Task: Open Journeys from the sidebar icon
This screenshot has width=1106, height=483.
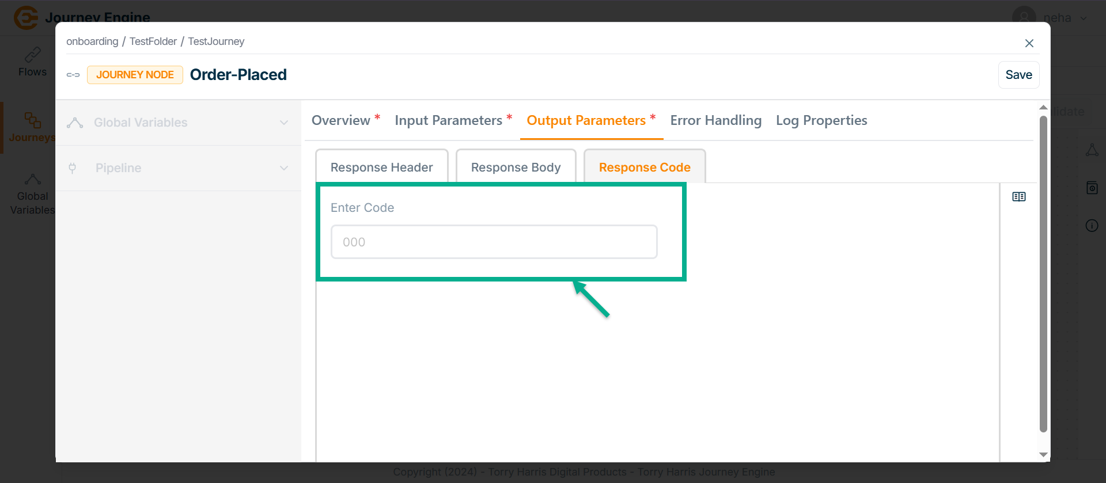Action: [x=32, y=120]
